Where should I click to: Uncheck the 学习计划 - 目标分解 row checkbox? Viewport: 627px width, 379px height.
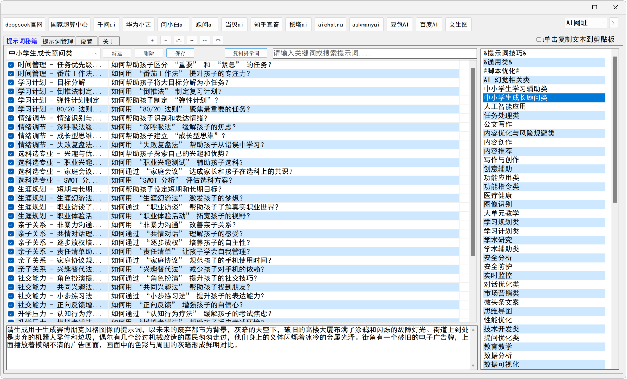click(x=11, y=83)
